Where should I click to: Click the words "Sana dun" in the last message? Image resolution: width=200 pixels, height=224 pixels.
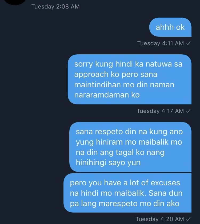(166, 193)
